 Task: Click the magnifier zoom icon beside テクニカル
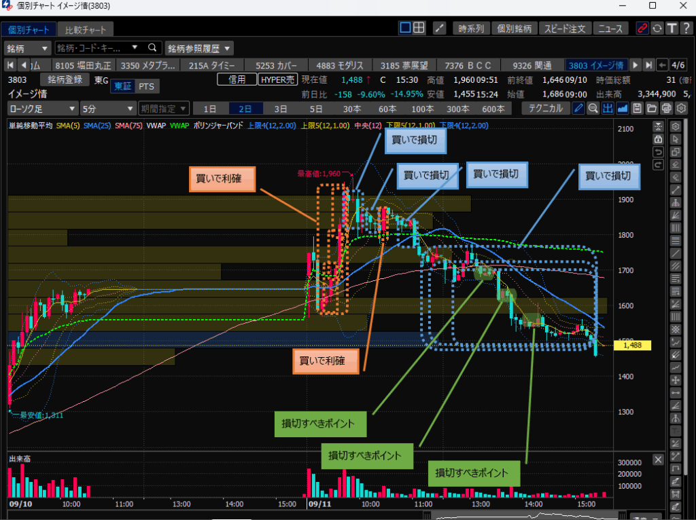[x=593, y=109]
